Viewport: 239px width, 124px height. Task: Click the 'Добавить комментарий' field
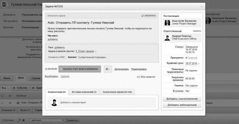[73, 102]
